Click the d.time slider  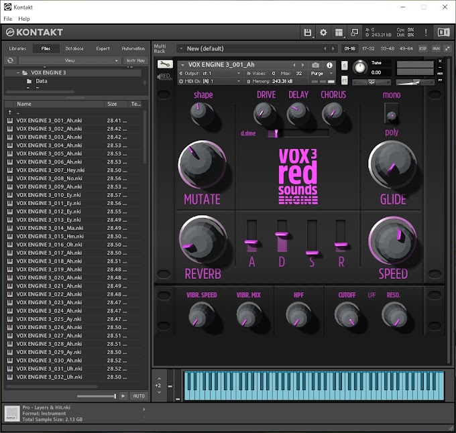pyautogui.click(x=298, y=133)
